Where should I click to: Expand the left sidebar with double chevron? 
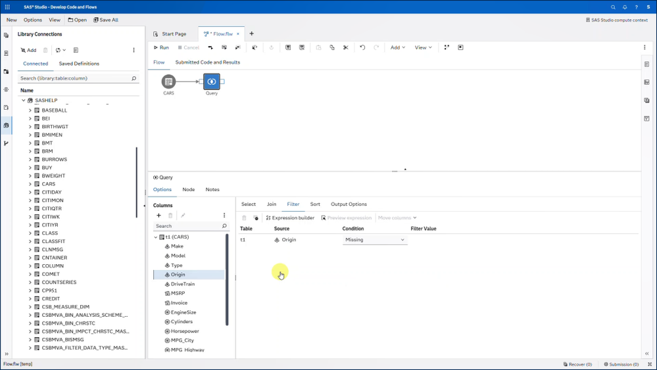coord(7,354)
